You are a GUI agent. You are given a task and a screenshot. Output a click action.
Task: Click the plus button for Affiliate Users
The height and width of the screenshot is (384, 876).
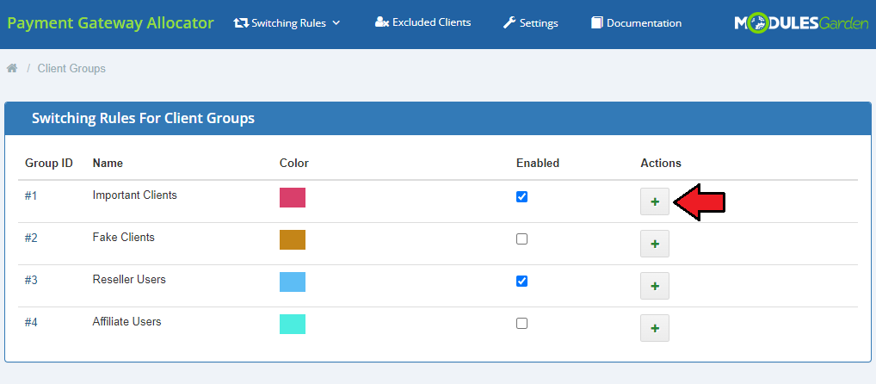(x=655, y=328)
